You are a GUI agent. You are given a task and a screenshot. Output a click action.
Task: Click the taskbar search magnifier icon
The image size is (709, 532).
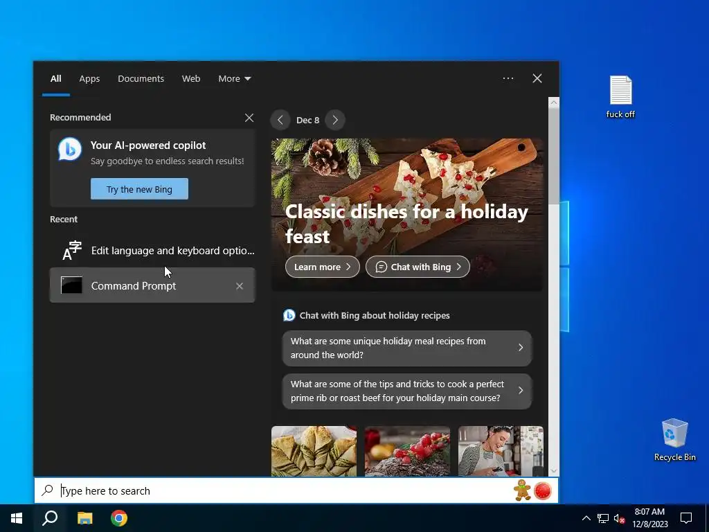tap(50, 518)
